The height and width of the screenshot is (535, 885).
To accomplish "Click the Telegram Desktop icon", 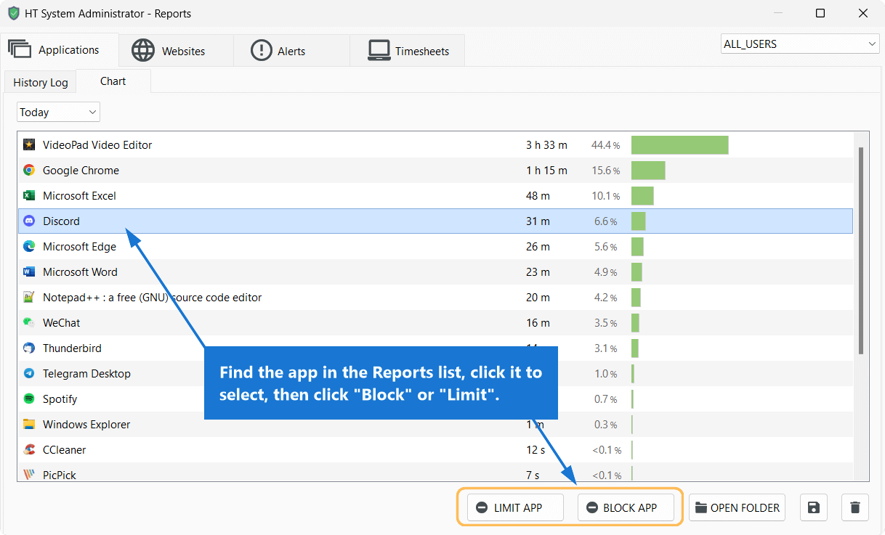I will (x=29, y=374).
